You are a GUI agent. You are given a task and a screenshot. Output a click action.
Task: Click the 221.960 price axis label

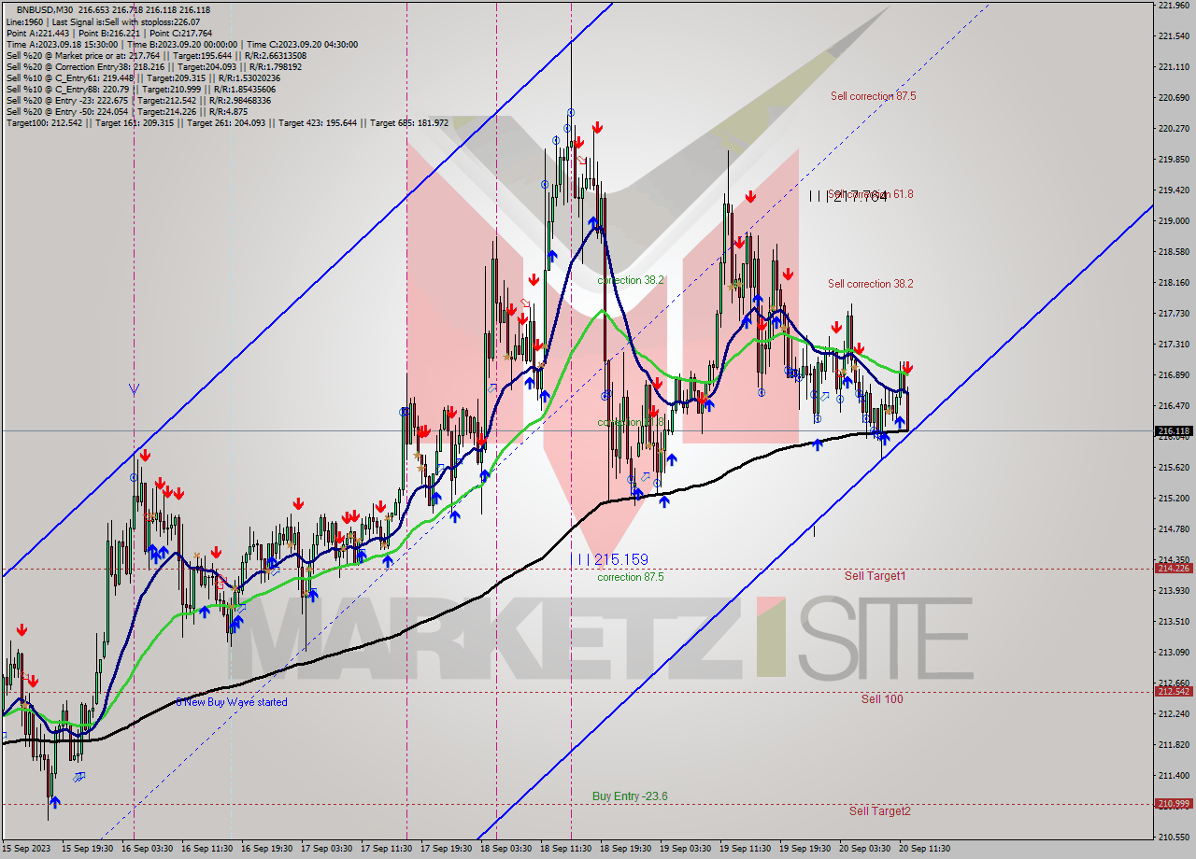coord(1174,6)
